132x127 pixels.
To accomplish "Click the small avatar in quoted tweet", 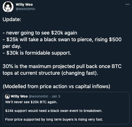I will [x=7, y=97].
